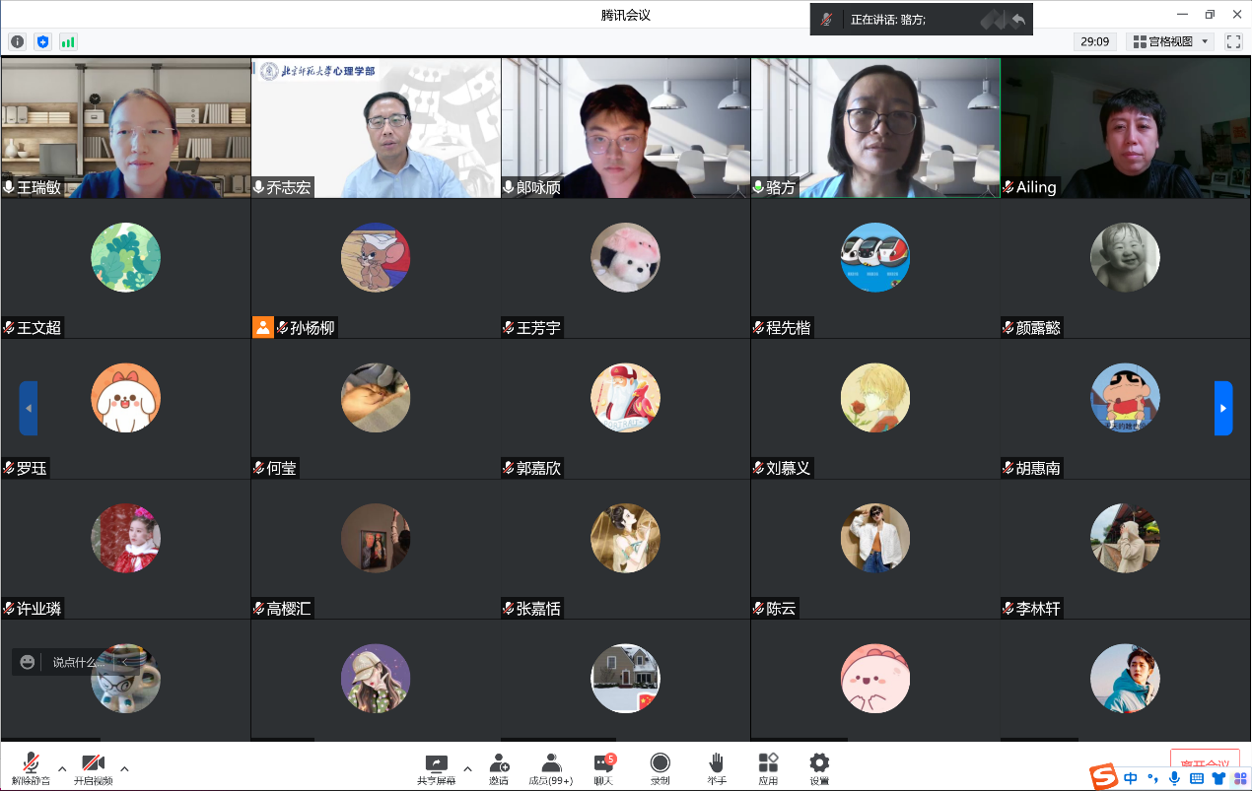Open meeting info icon in top bar
Image resolution: width=1252 pixels, height=791 pixels.
[x=17, y=41]
